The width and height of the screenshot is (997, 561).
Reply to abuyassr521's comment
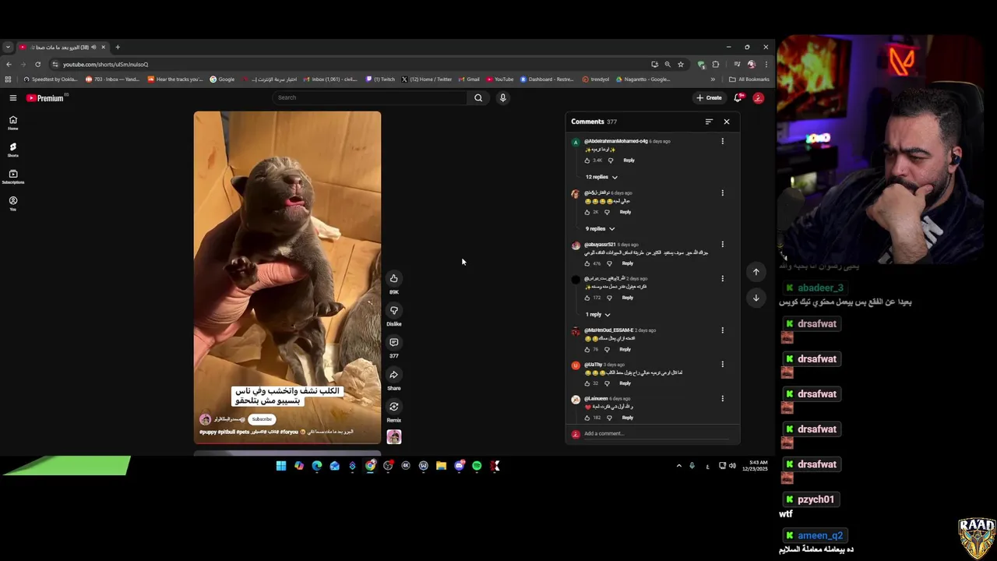coord(627,263)
